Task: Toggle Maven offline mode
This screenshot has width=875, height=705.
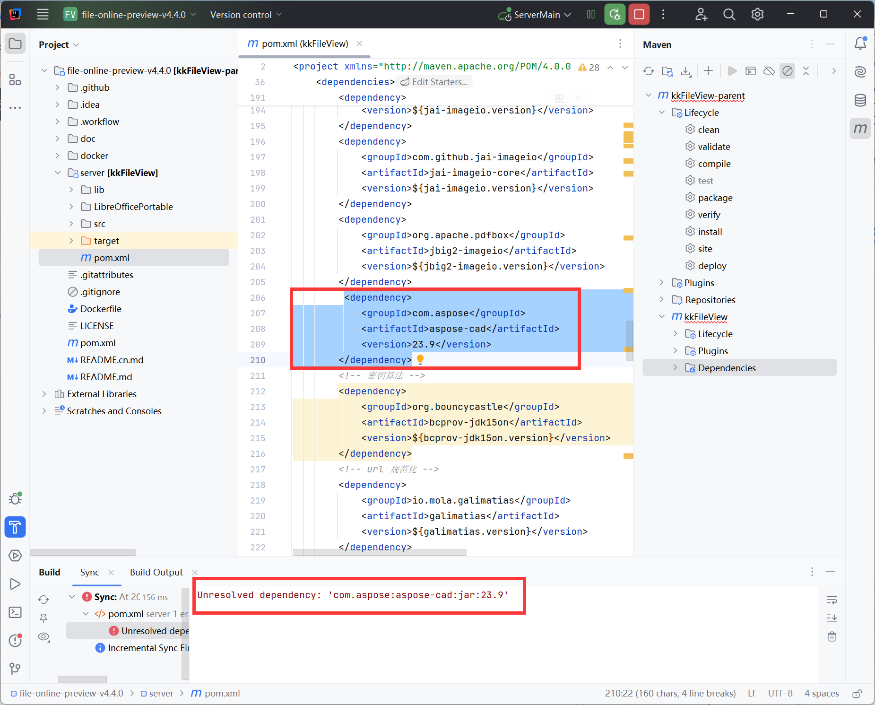Action: pyautogui.click(x=769, y=71)
